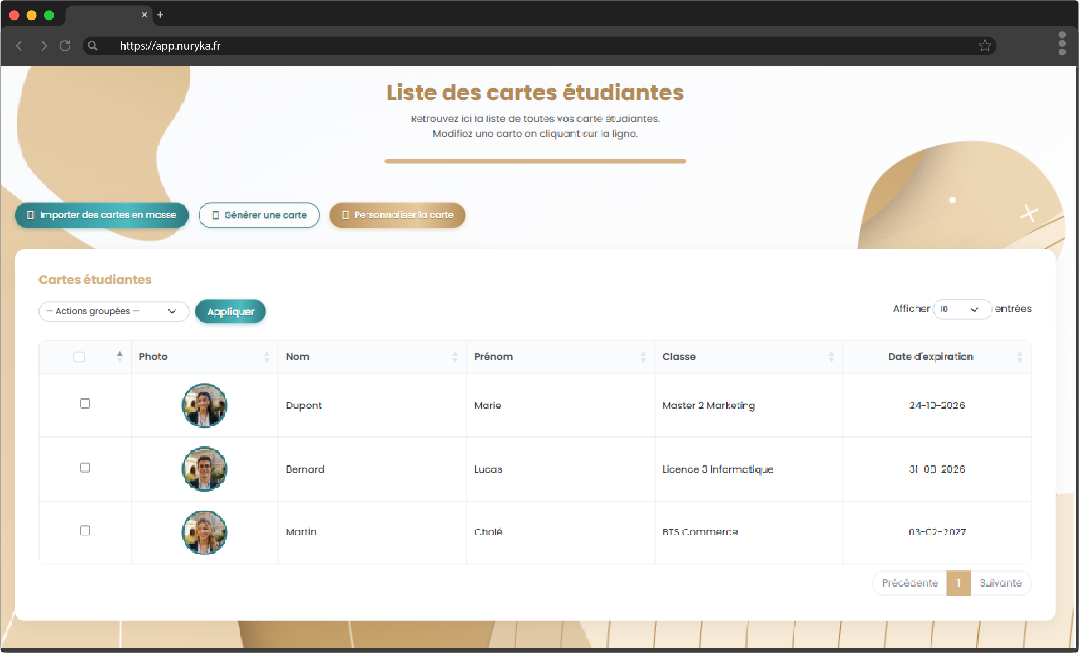Sort by Date d'expiration column arrows
Screen dimensions: 1079x653
pyautogui.click(x=1019, y=356)
